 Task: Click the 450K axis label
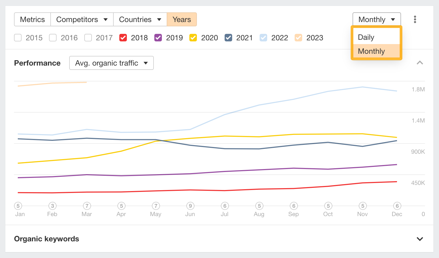418,183
